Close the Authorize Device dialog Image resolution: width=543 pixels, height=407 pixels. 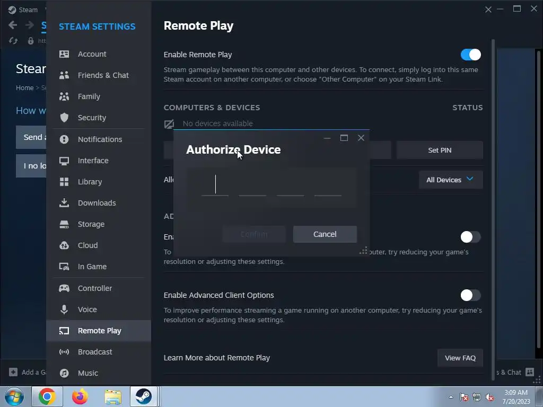click(361, 138)
